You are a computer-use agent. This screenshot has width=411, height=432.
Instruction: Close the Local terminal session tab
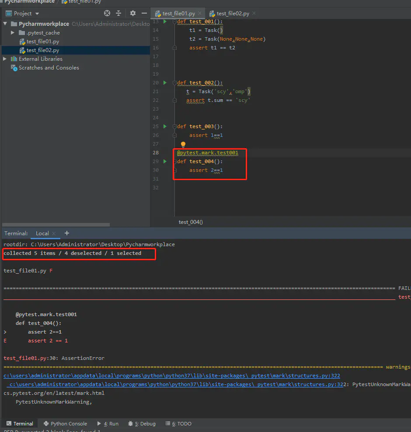pyautogui.click(x=54, y=233)
